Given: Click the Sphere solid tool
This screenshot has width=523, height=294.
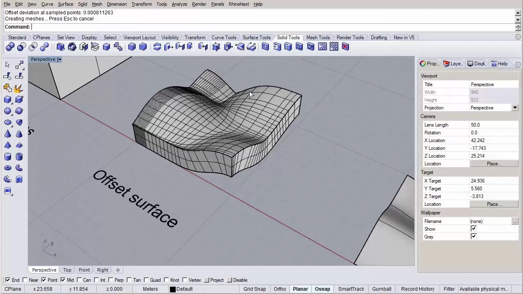Looking at the screenshot, I should click(8, 111).
